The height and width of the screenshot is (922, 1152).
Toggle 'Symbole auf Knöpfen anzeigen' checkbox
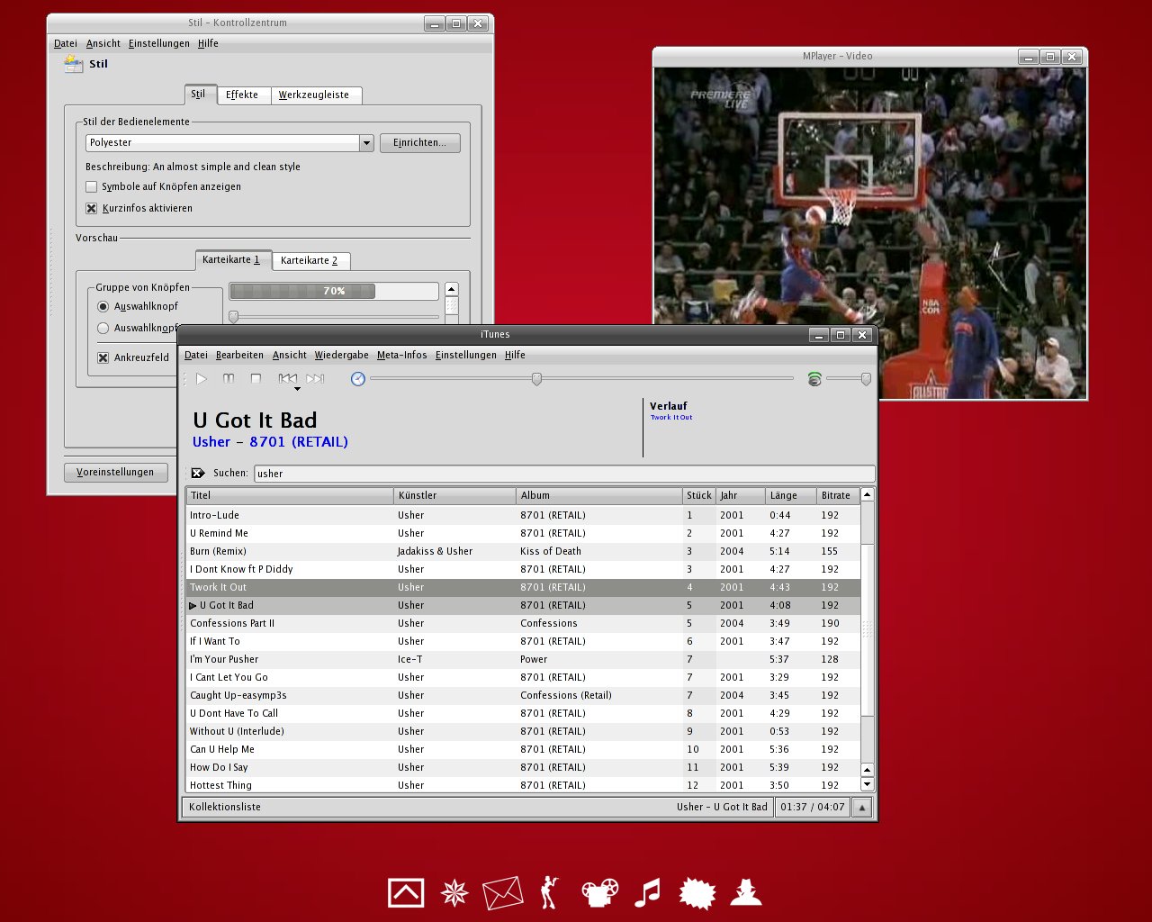click(91, 187)
